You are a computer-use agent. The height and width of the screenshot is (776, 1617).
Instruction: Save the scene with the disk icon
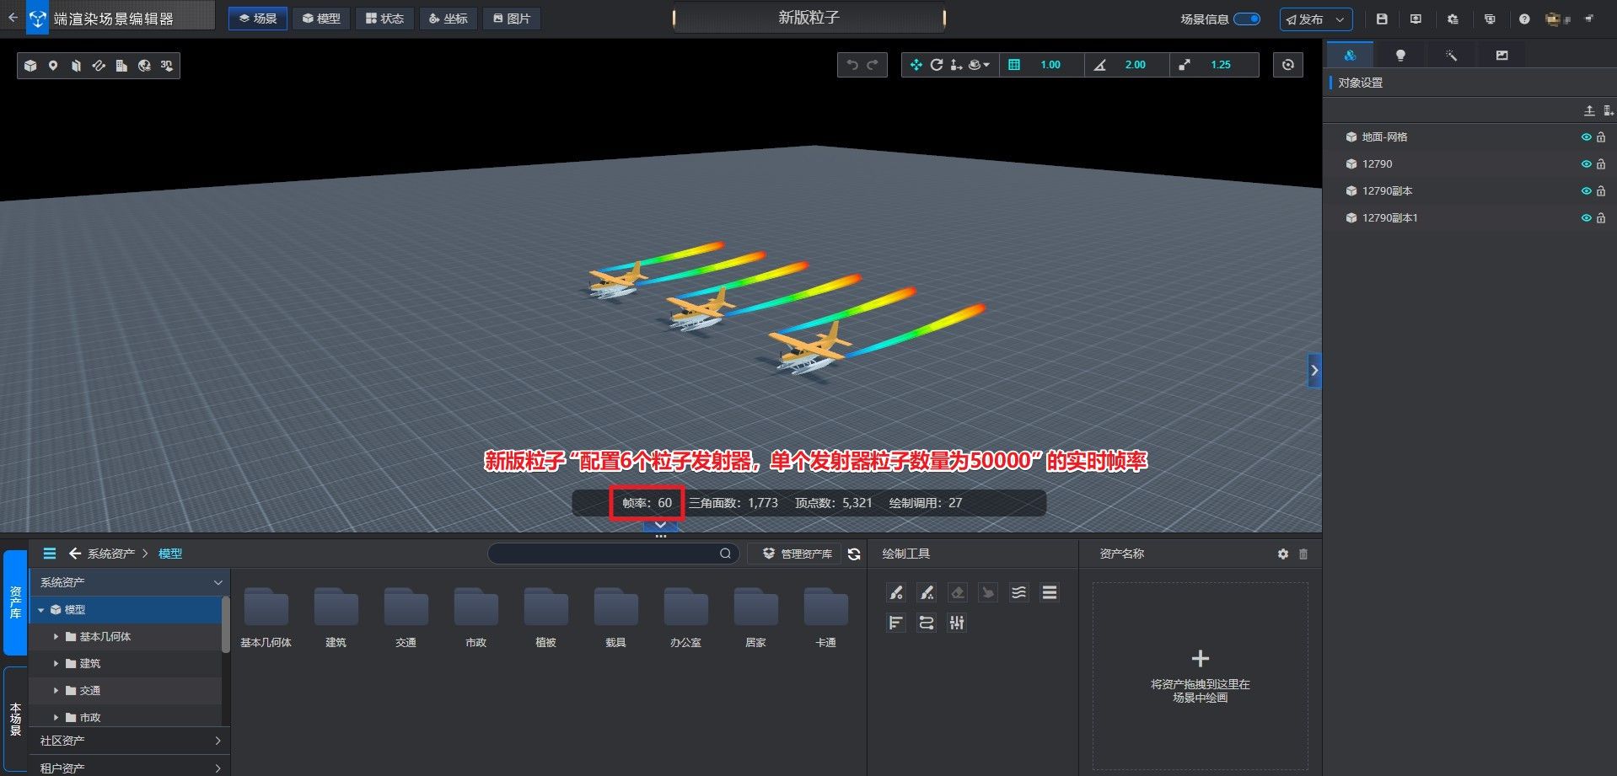pyautogui.click(x=1382, y=19)
